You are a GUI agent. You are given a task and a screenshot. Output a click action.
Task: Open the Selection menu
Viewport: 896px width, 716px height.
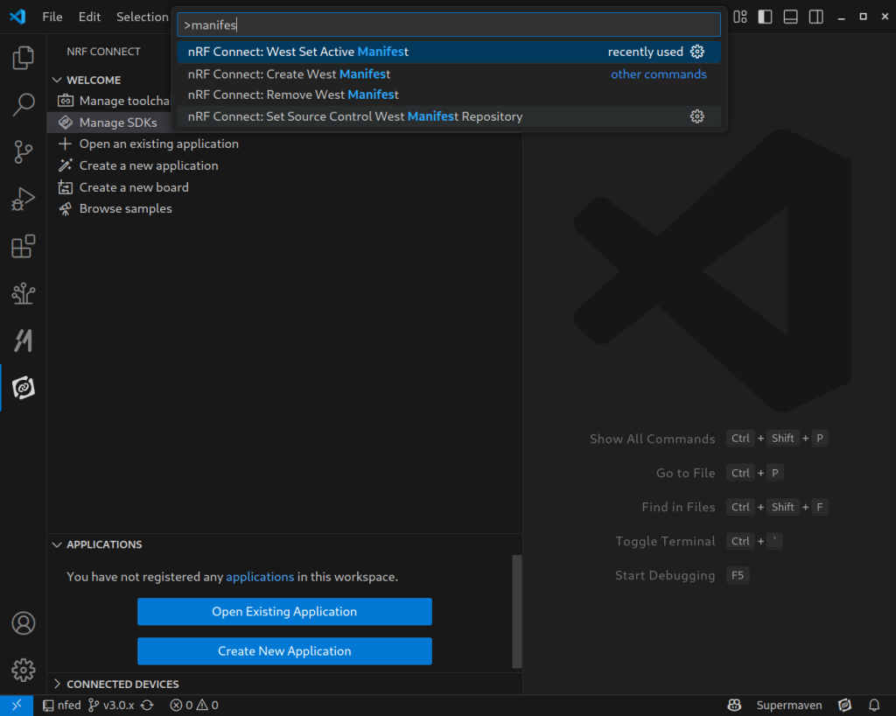click(143, 17)
